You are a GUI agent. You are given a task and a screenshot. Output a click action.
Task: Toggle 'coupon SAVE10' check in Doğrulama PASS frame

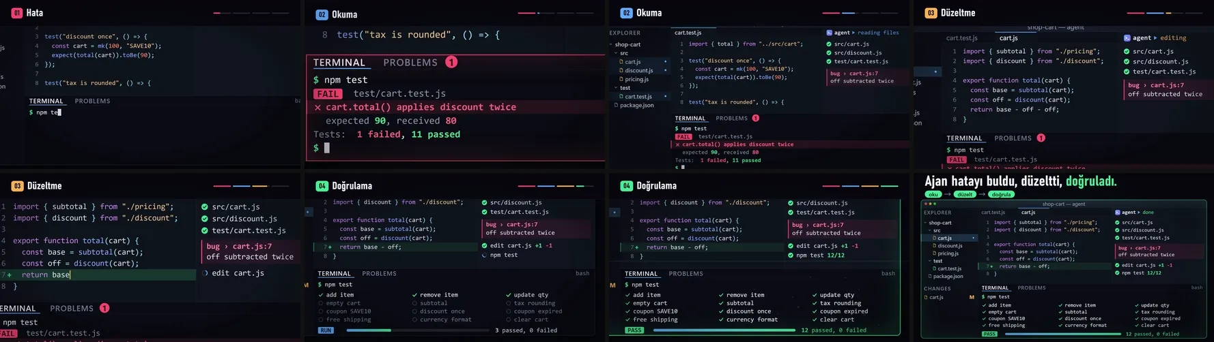point(627,311)
